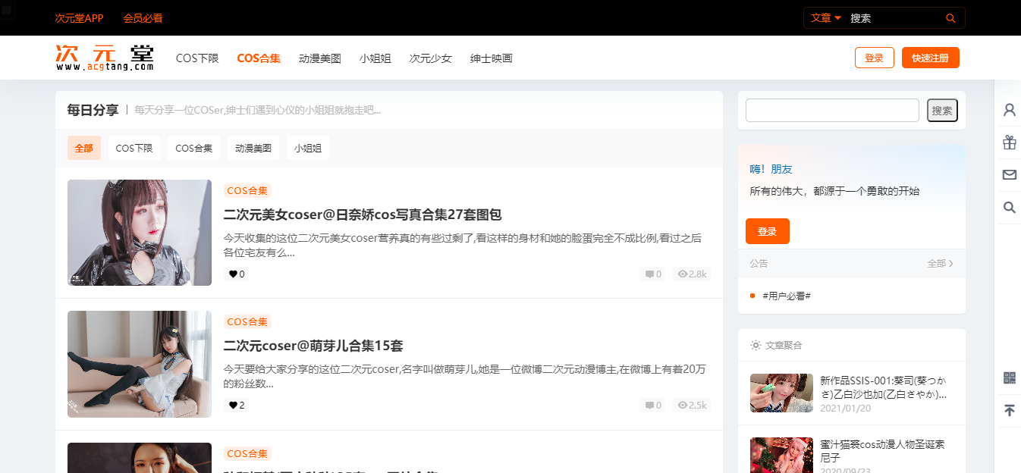Click the back-to-top arrow icon
This screenshot has width=1021, height=473.
point(1009,410)
